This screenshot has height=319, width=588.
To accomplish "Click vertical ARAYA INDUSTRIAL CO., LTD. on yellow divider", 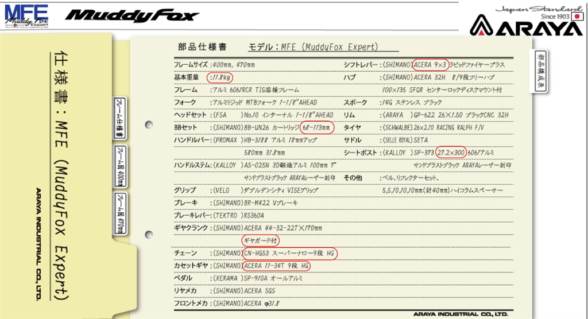I will [38, 244].
